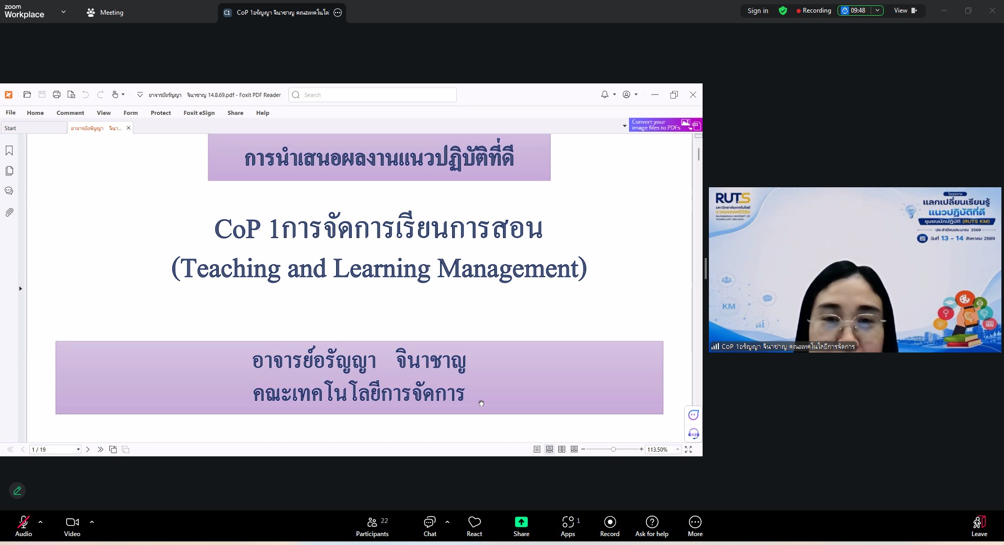Select single page view mode
Screen dimensions: 1004x545
(x=537, y=450)
